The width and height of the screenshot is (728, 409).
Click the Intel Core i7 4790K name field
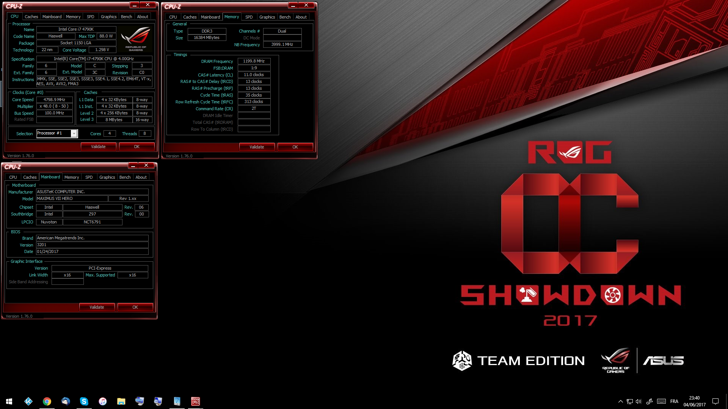click(x=76, y=29)
